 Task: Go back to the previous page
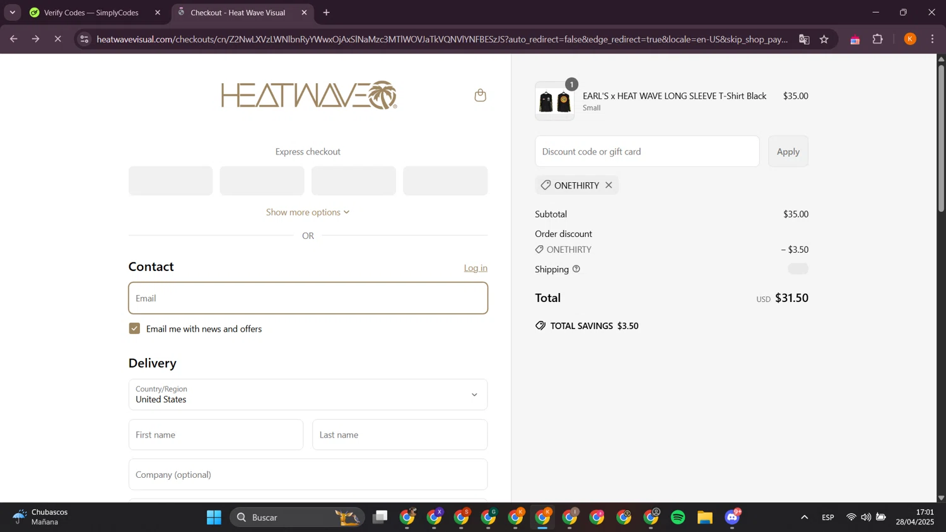pyautogui.click(x=13, y=39)
